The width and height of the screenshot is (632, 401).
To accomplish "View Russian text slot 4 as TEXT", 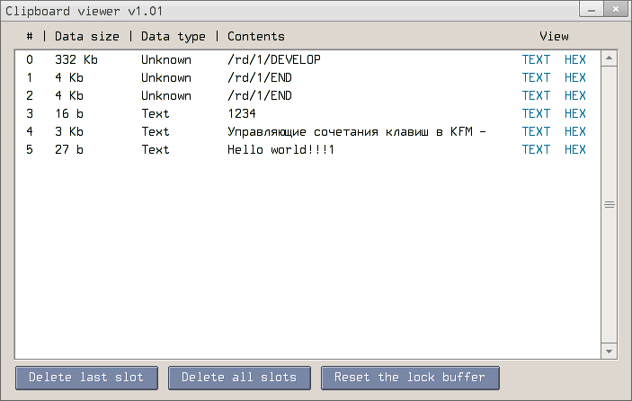I will point(536,131).
